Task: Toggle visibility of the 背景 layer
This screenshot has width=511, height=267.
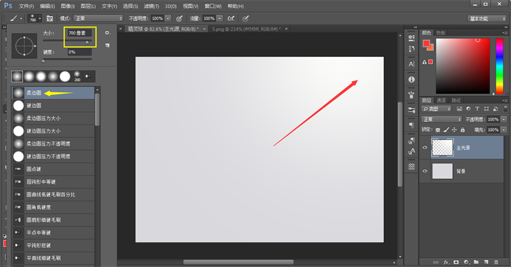Action: 425,171
